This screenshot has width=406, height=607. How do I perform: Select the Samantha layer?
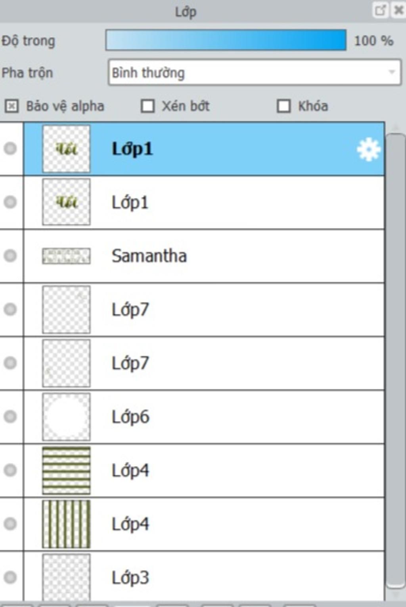(x=204, y=256)
